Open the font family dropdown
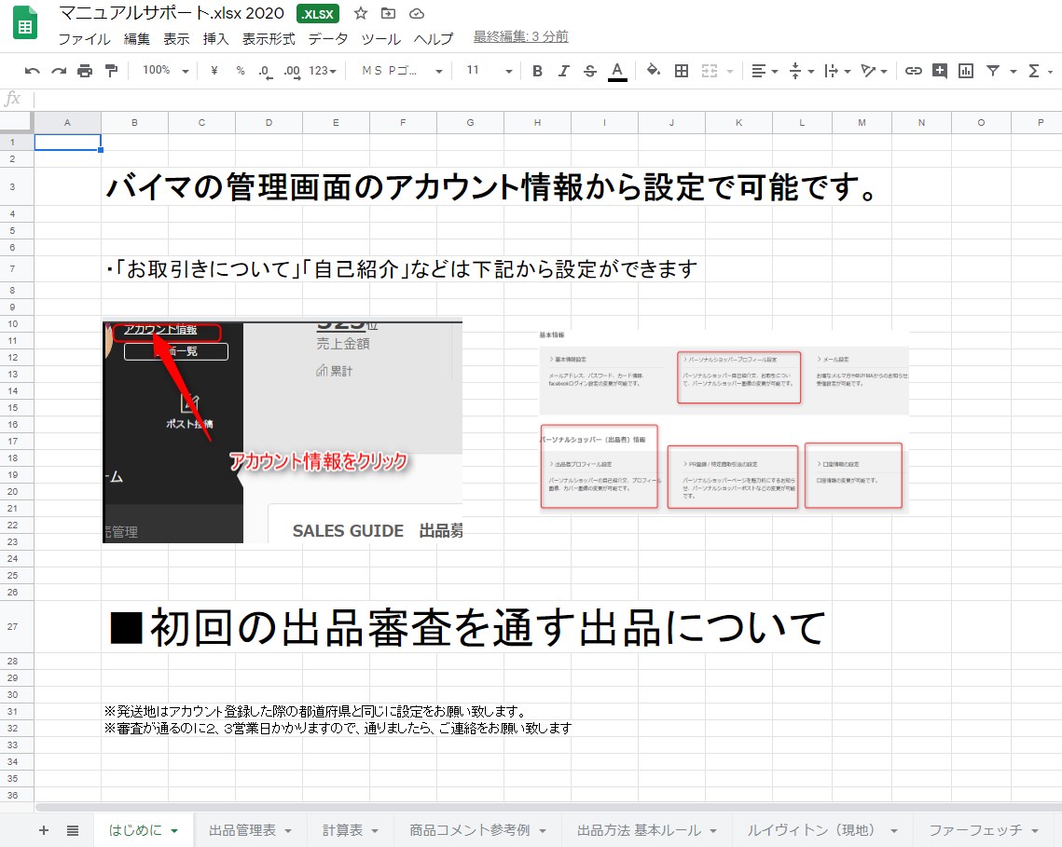 point(402,71)
